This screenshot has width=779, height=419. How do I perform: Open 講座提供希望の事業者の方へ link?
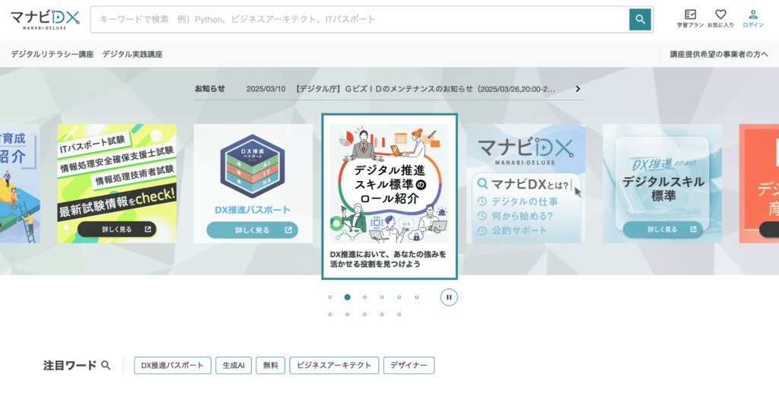tap(719, 54)
